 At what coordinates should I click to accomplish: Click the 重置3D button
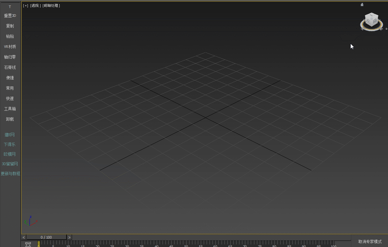click(x=10, y=16)
